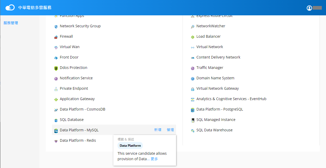This screenshot has height=168, width=326.
Task: Select the Virtual Network Gateway text
Action: [218, 88]
